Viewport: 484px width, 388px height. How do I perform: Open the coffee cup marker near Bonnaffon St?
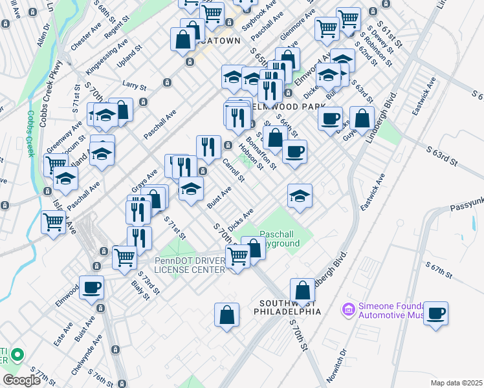pyautogui.click(x=294, y=154)
